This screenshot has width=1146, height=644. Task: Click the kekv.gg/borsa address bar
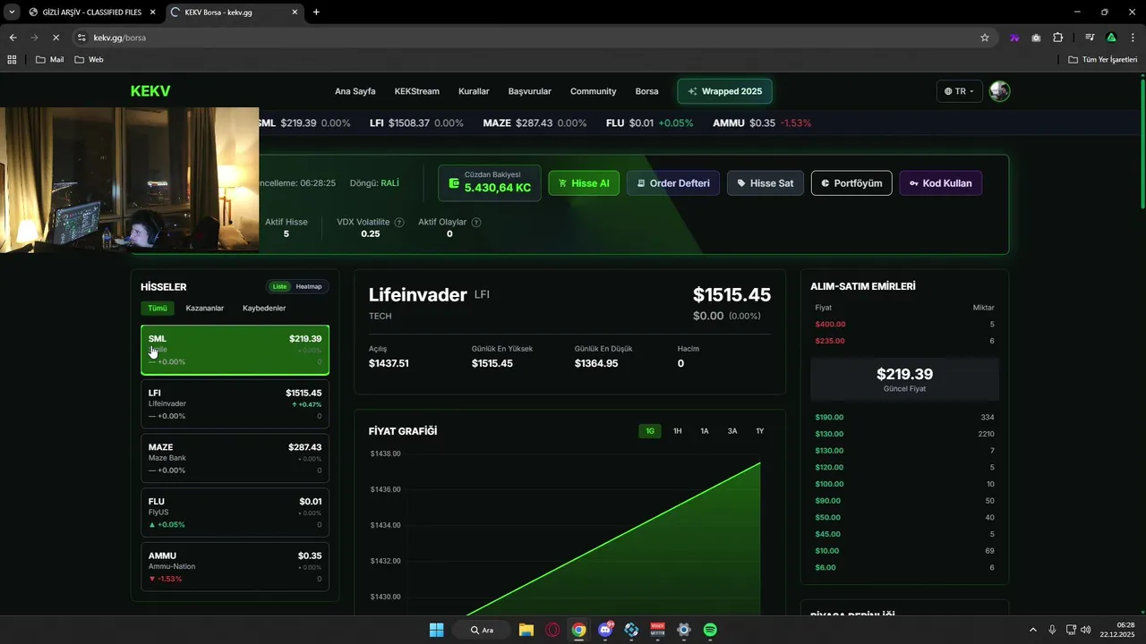click(528, 38)
